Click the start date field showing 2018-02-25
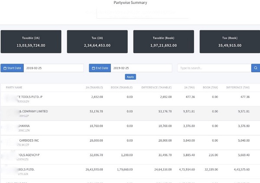 point(53,68)
